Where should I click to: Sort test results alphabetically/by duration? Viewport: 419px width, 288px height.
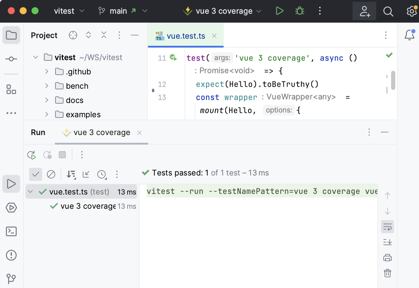71,174
